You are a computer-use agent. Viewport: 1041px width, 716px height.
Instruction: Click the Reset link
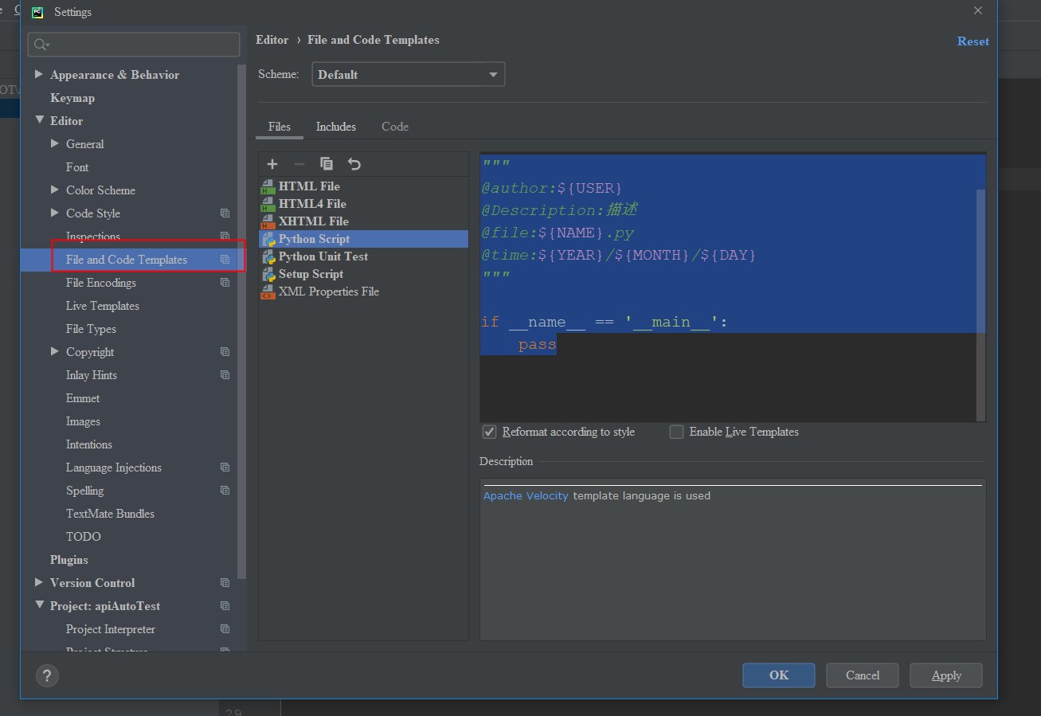pyautogui.click(x=973, y=41)
